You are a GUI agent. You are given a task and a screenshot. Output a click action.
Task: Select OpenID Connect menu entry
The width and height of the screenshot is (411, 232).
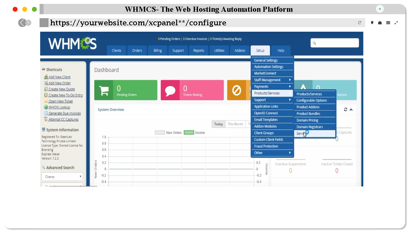(x=272, y=113)
